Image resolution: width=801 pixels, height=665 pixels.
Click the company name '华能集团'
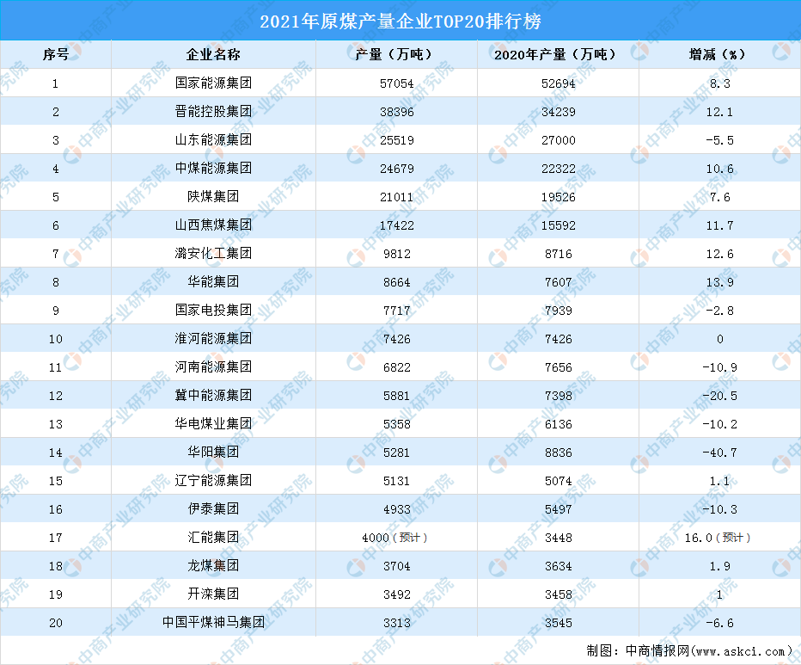pyautogui.click(x=213, y=282)
